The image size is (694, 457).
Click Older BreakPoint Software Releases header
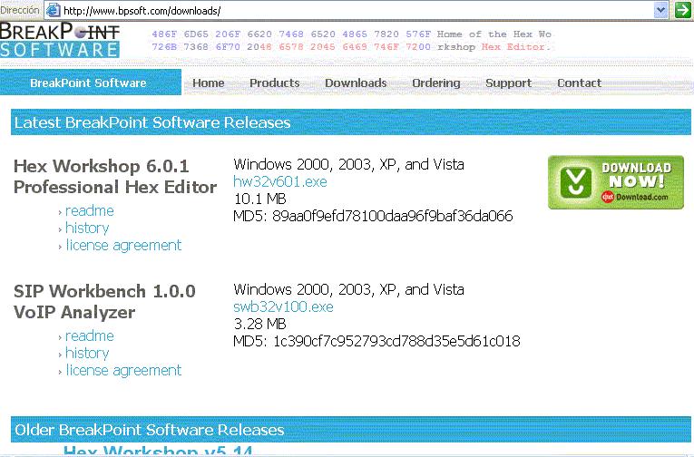click(x=351, y=430)
